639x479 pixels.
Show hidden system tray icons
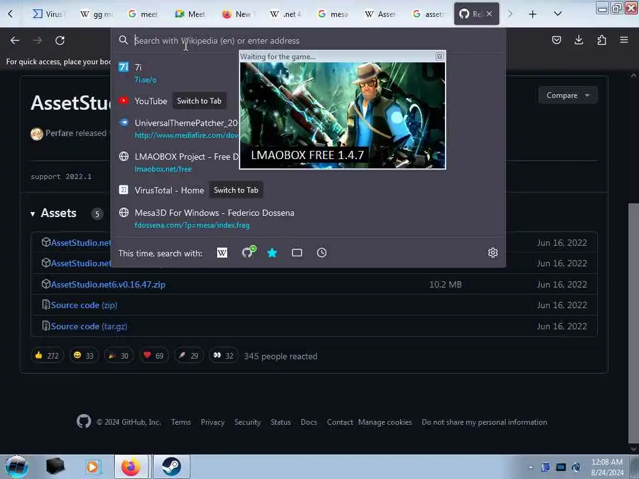530,468
